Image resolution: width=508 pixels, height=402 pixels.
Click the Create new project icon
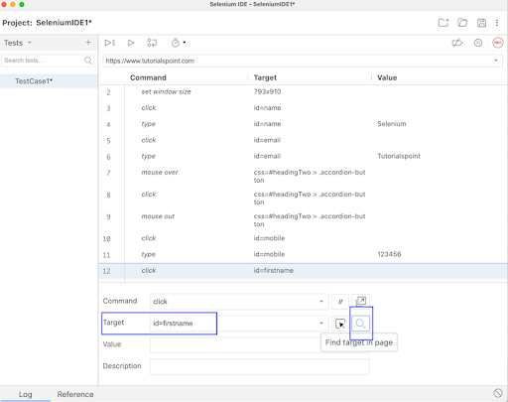tap(444, 23)
